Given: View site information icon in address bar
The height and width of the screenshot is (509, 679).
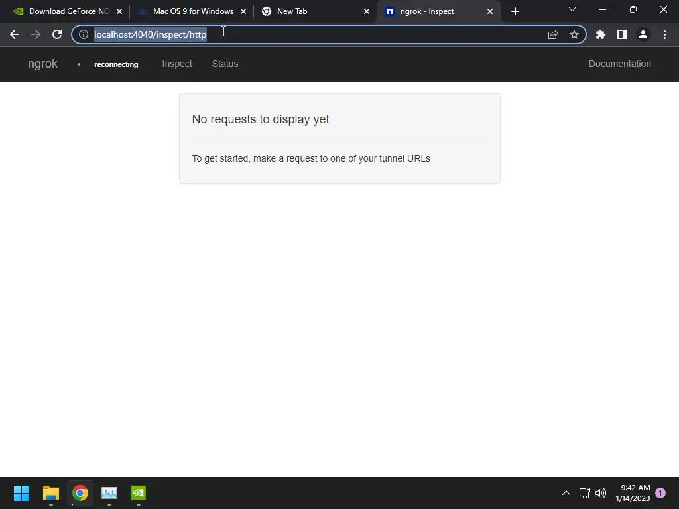Looking at the screenshot, I should tap(84, 34).
